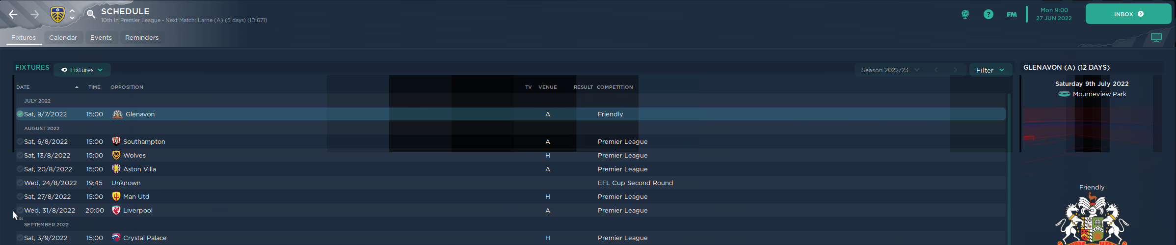Open the help question mark icon
Image resolution: width=1176 pixels, height=245 pixels.
pyautogui.click(x=988, y=14)
